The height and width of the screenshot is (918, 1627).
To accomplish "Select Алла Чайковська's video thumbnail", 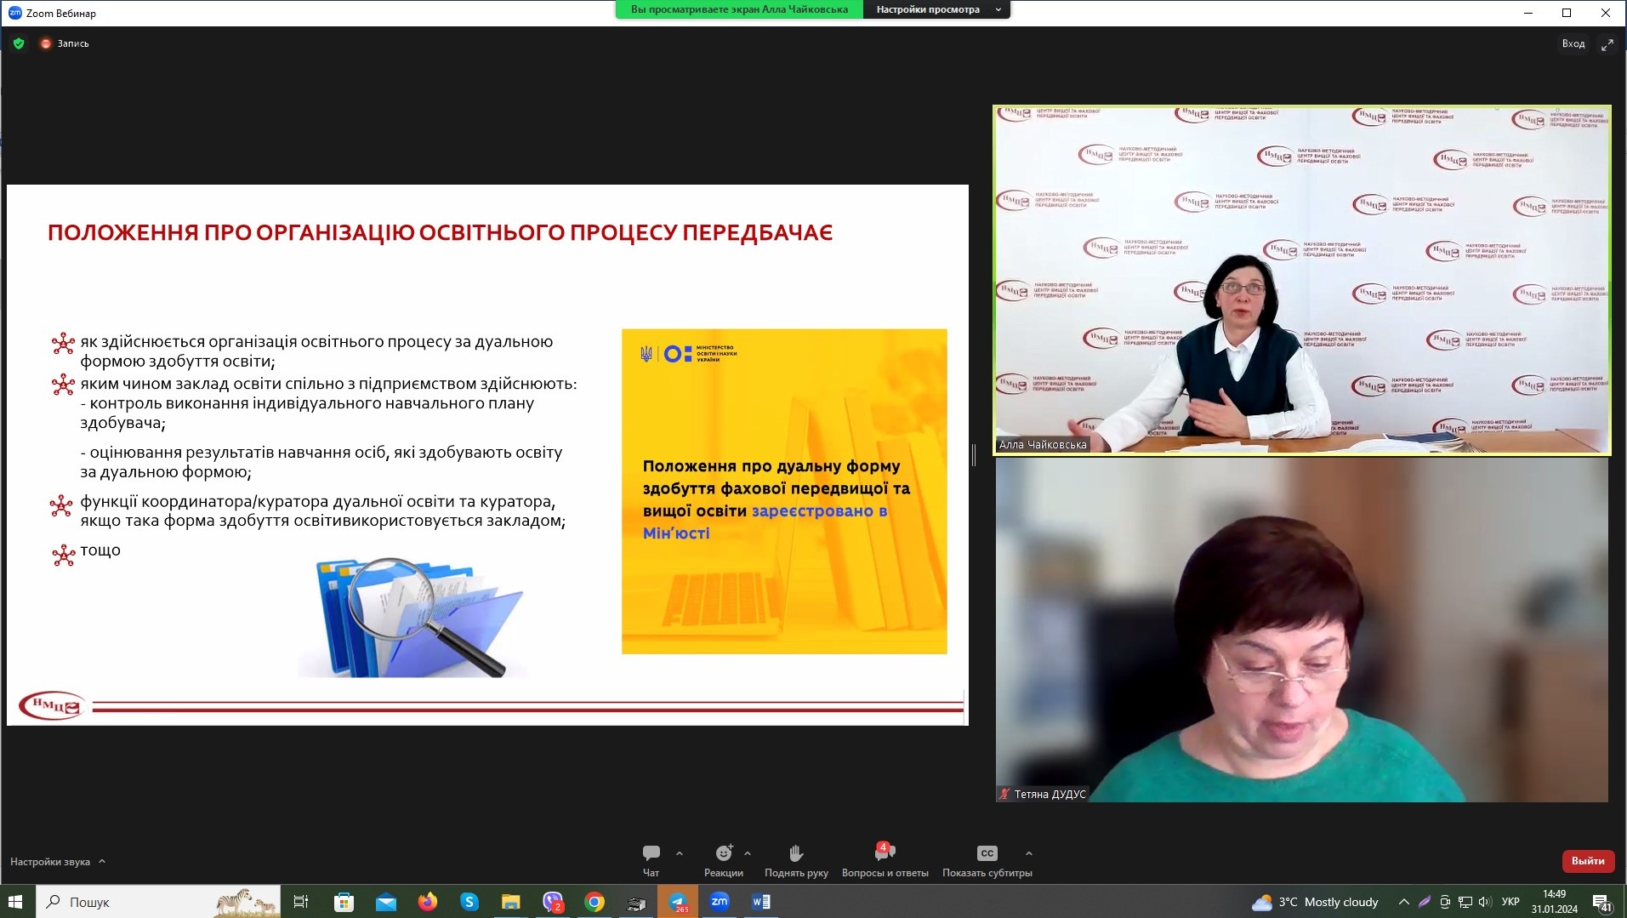I will point(1301,280).
